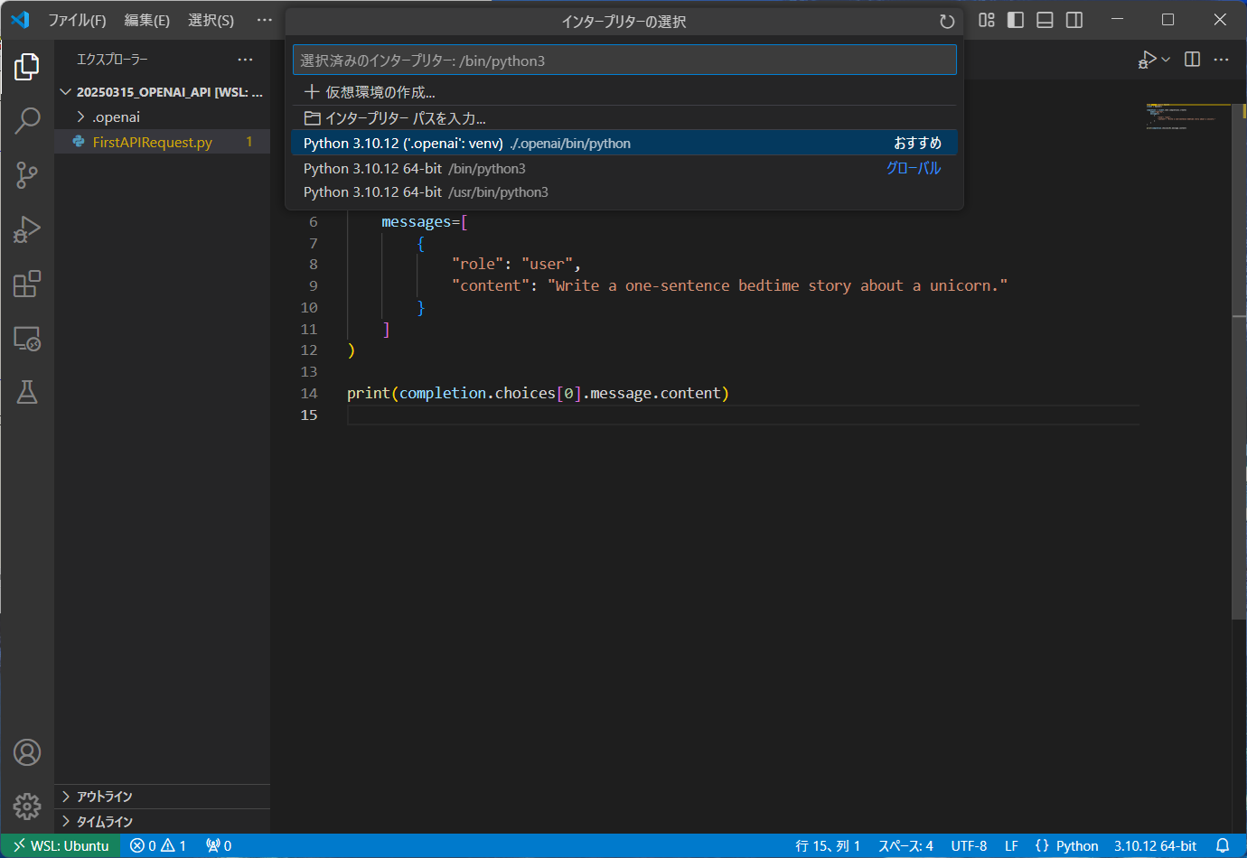Open the Search view in activity bar
Image resolution: width=1247 pixels, height=858 pixels.
click(27, 120)
